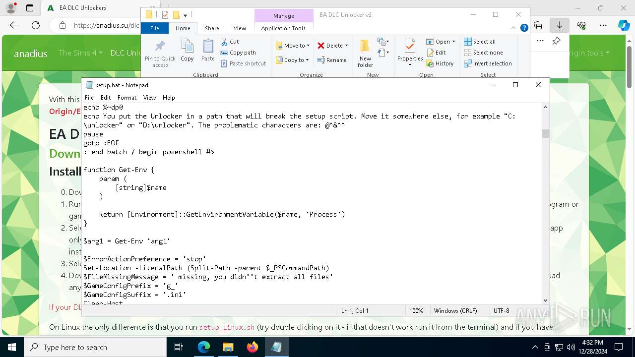The width and height of the screenshot is (635, 357).
Task: Click Select all in ribbon
Action: tap(480, 42)
